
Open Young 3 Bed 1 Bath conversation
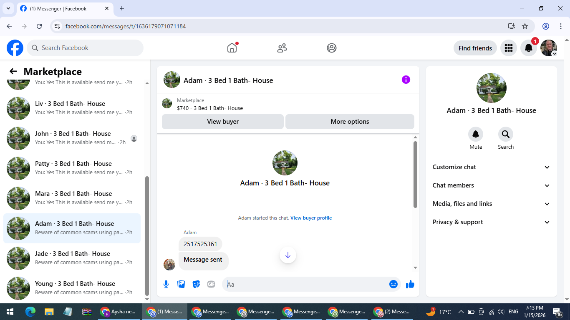[72, 288]
